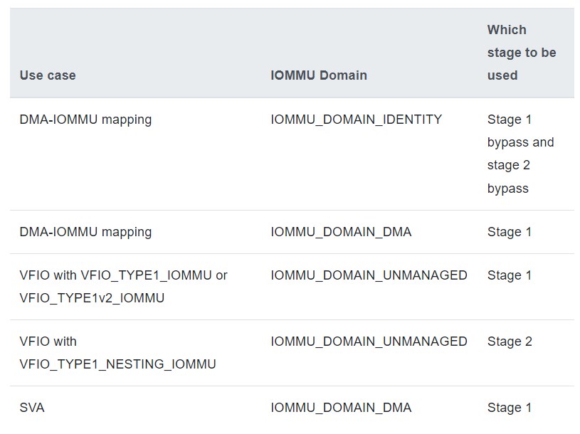Select IOMMU_DOMAIN_DMA in the SVA row
This screenshot has width=580, height=434.
point(341,408)
